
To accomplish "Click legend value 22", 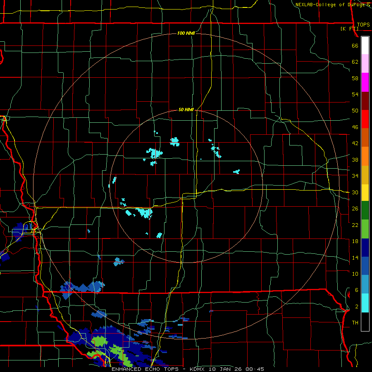I will (x=355, y=225).
